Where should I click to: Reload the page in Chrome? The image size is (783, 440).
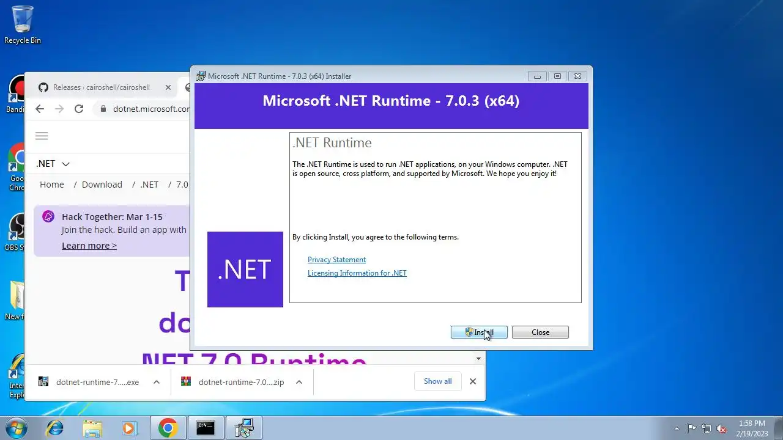pyautogui.click(x=79, y=109)
